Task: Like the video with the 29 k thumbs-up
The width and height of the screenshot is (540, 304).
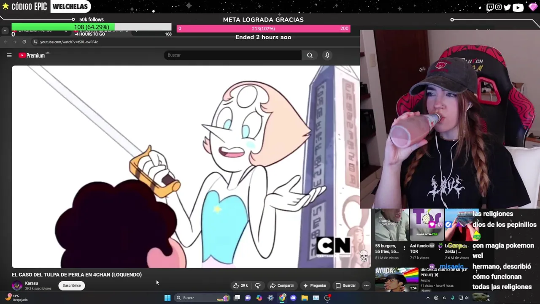Action: tap(240, 285)
